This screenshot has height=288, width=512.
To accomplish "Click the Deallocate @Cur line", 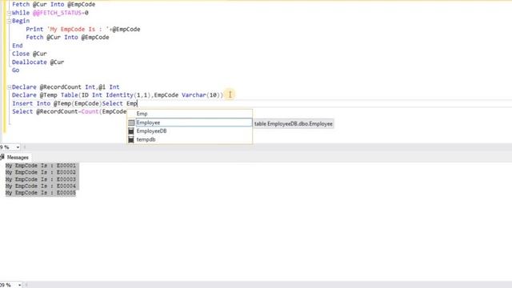I will (x=38, y=62).
